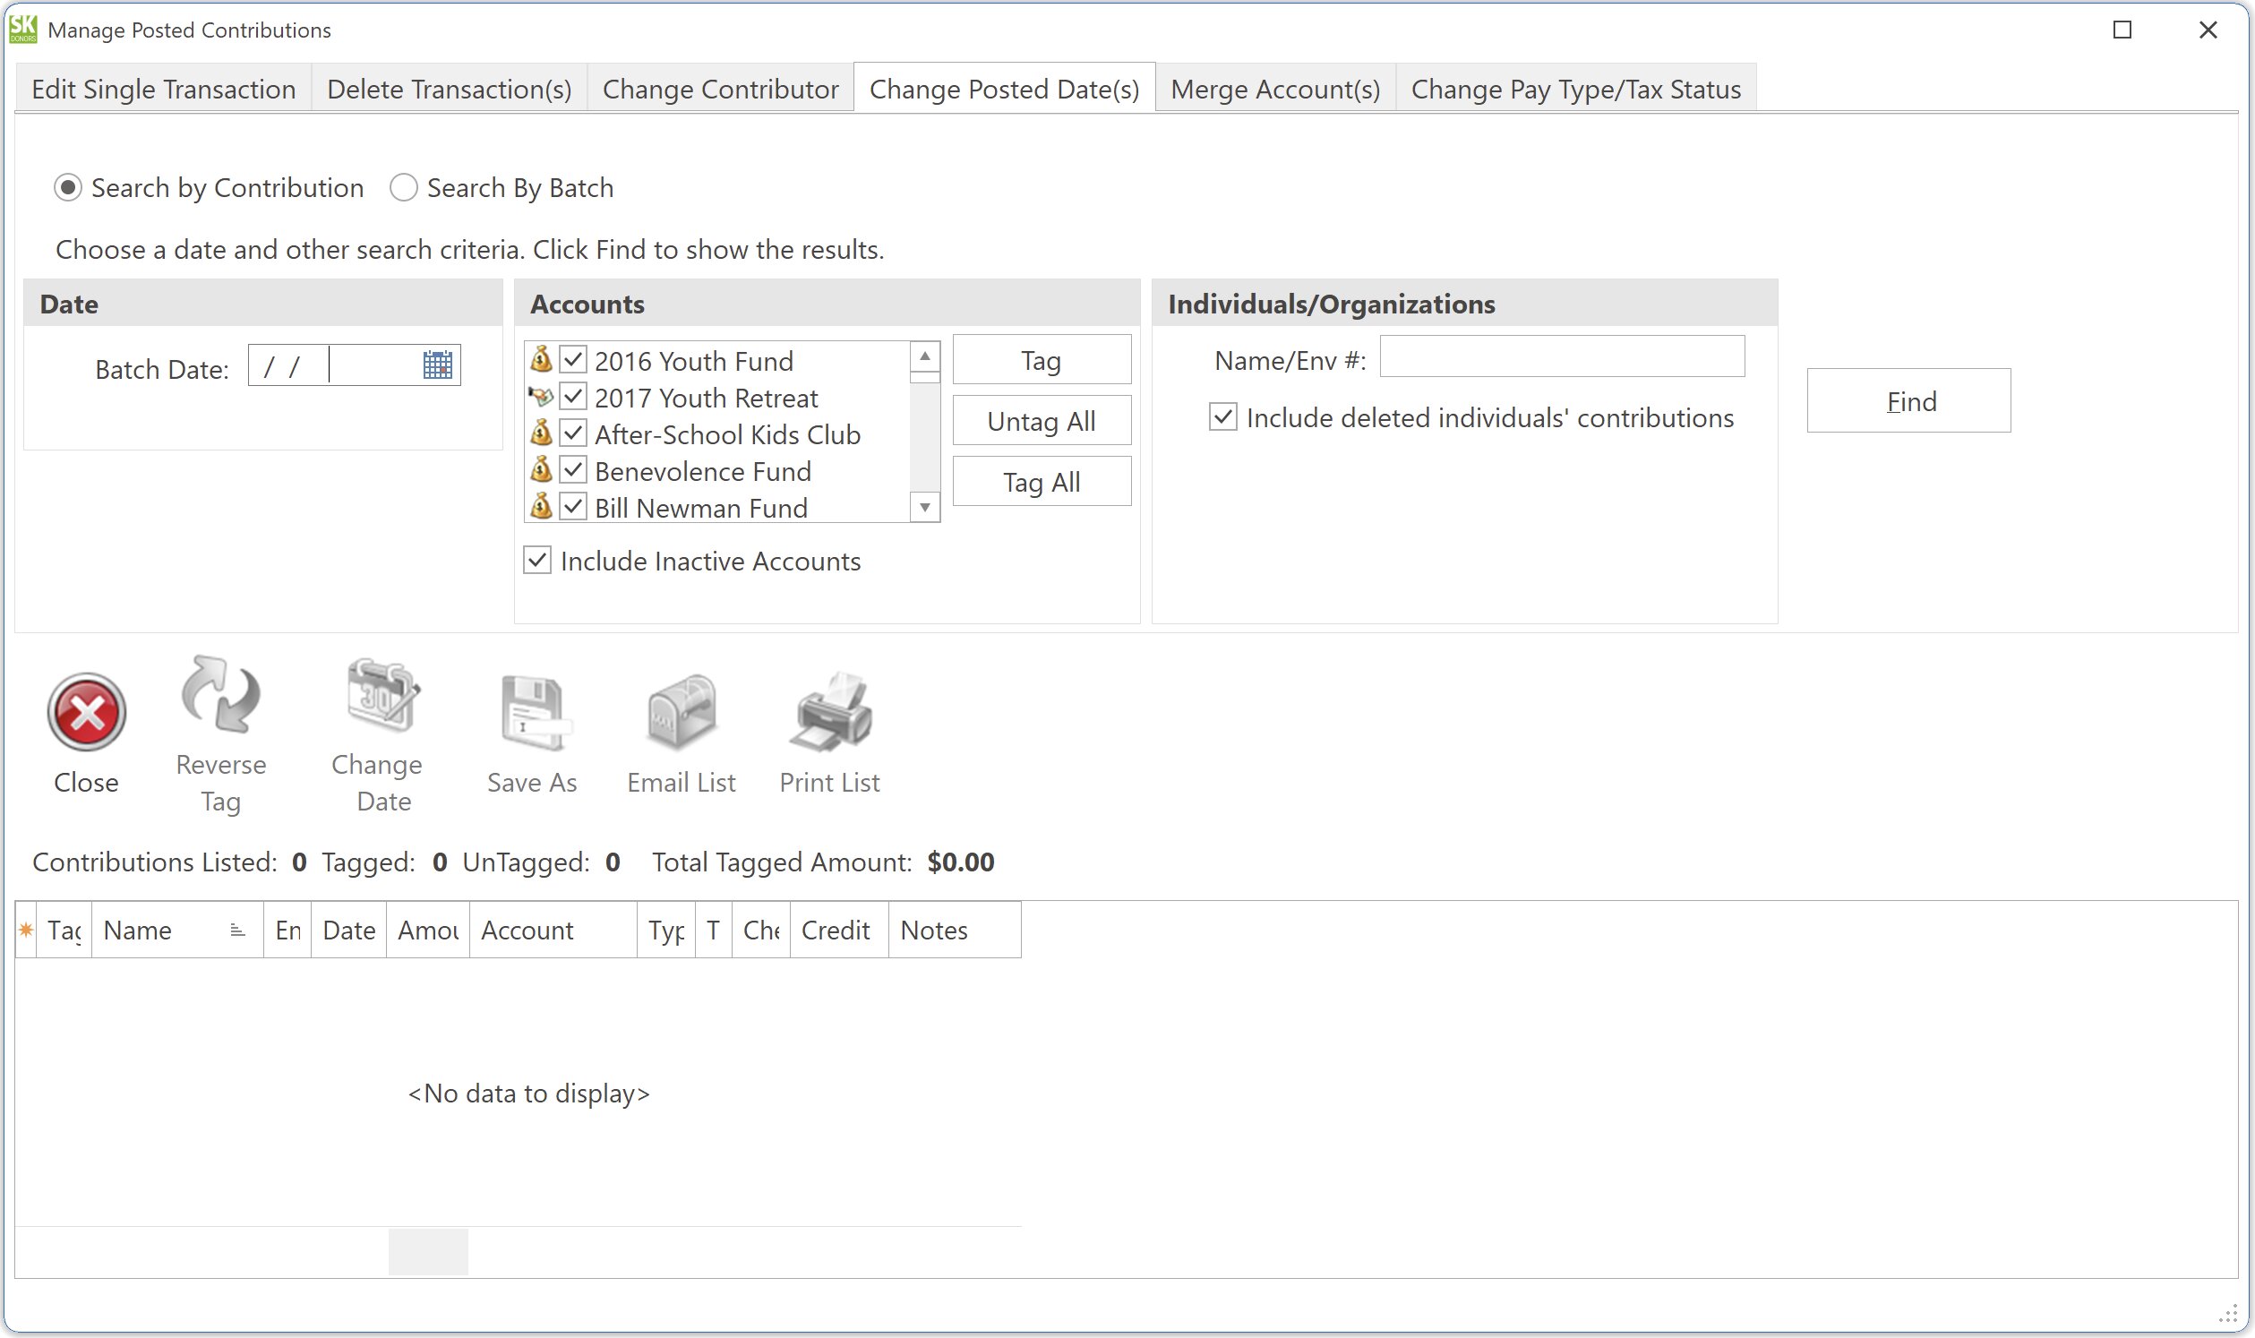
Task: Uncheck the Benevolence Fund account
Action: [x=573, y=470]
